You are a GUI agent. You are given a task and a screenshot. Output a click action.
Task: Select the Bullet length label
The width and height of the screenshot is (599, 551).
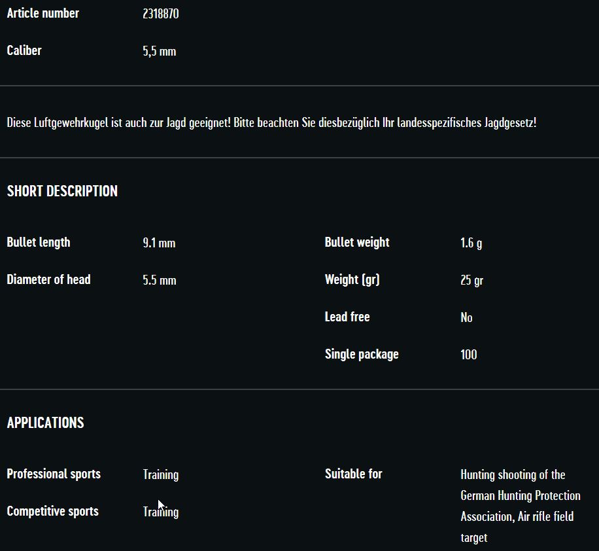click(x=39, y=242)
